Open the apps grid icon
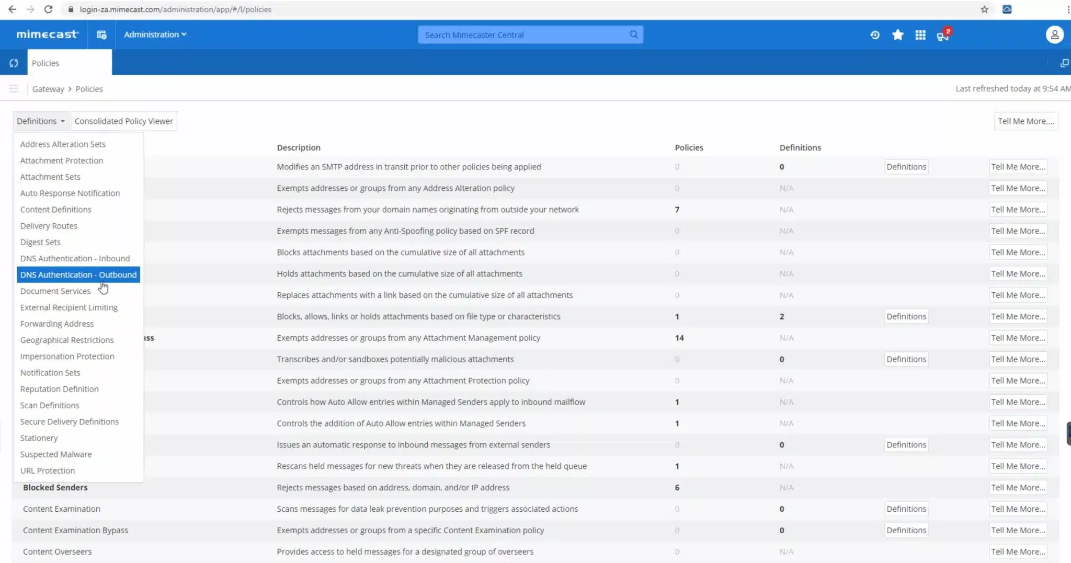 point(920,35)
